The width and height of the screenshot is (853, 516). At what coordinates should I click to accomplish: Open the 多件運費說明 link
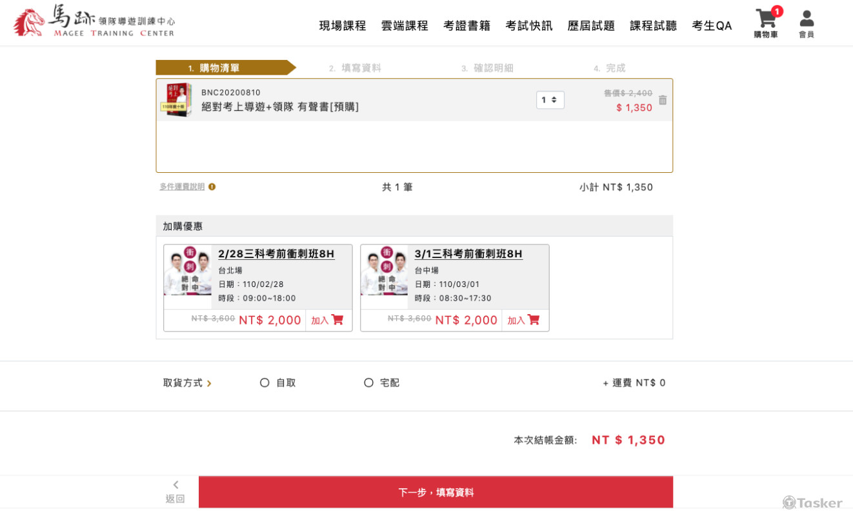pos(182,187)
